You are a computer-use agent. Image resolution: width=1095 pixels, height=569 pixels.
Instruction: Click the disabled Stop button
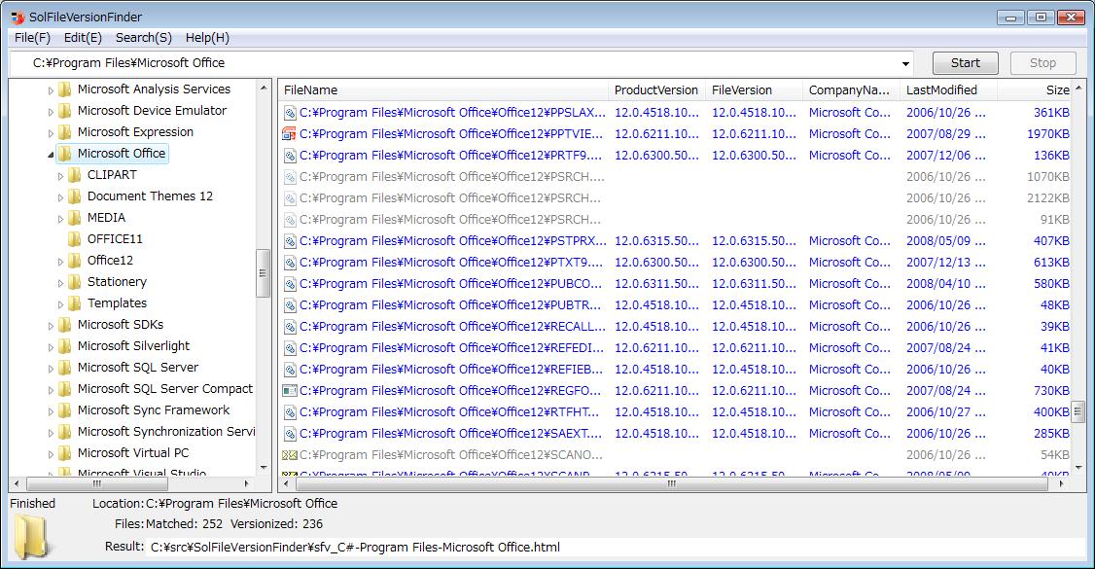click(1042, 63)
